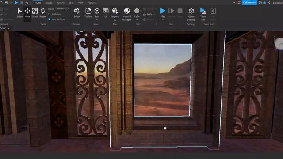Open the Toolbox panel

pos(88,13)
